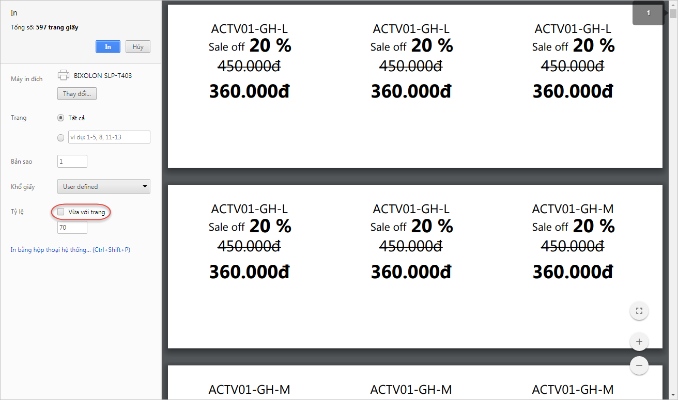Click the BIXOLON printer icon

[63, 75]
